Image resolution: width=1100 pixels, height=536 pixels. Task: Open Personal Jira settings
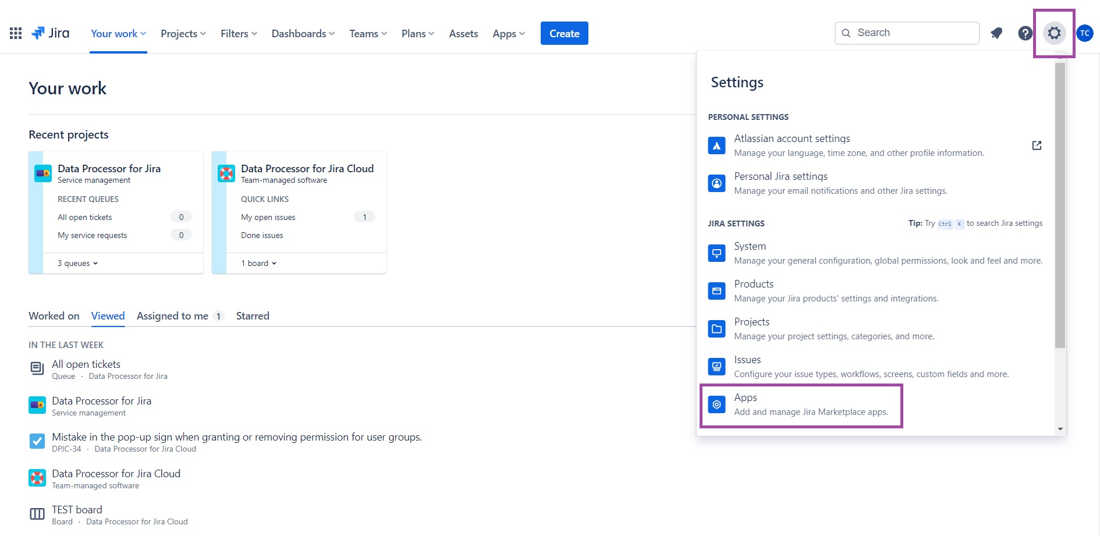[x=875, y=183]
